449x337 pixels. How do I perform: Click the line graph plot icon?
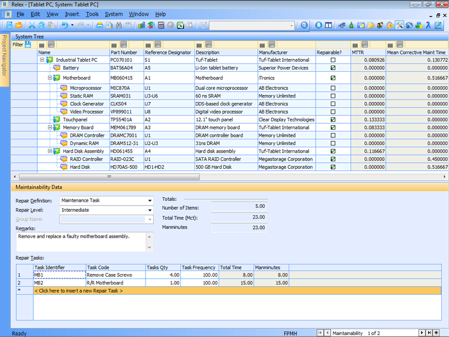click(438, 25)
